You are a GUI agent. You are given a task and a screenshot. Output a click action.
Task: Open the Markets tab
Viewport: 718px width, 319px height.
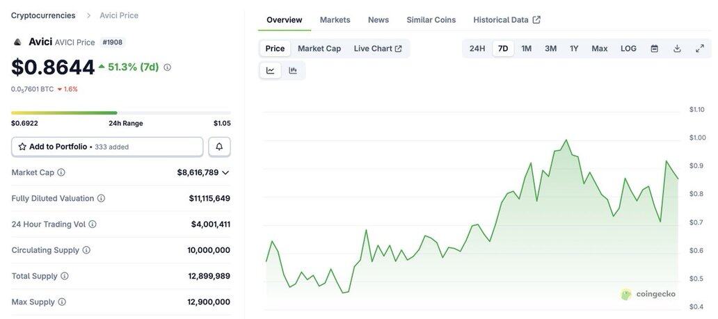[335, 19]
